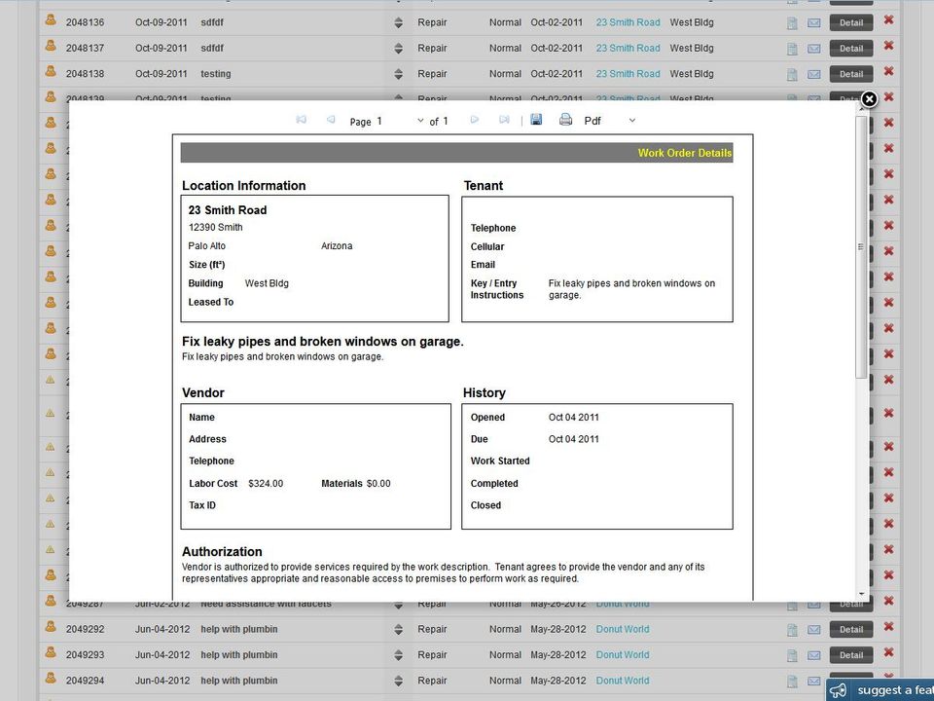Image resolution: width=934 pixels, height=701 pixels.
Task: Click email icon for work order 2049292
Action: click(x=813, y=630)
